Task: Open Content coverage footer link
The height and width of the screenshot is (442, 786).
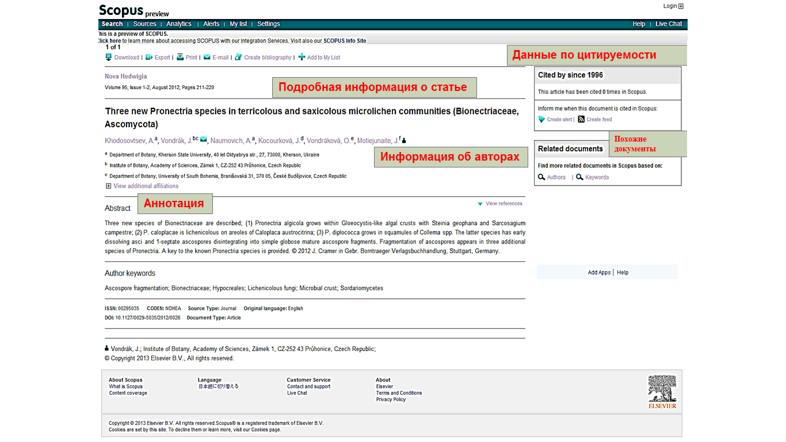Action: (x=128, y=393)
